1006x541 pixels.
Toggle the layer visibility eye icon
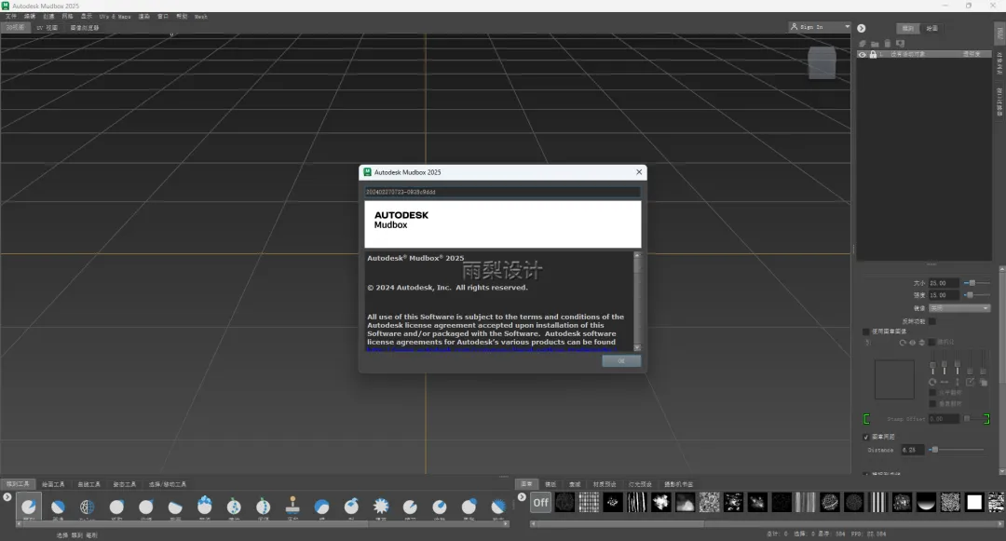tap(863, 55)
